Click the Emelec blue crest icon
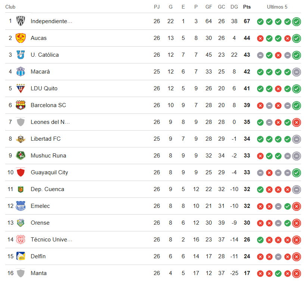304x284 pixels. click(x=21, y=206)
